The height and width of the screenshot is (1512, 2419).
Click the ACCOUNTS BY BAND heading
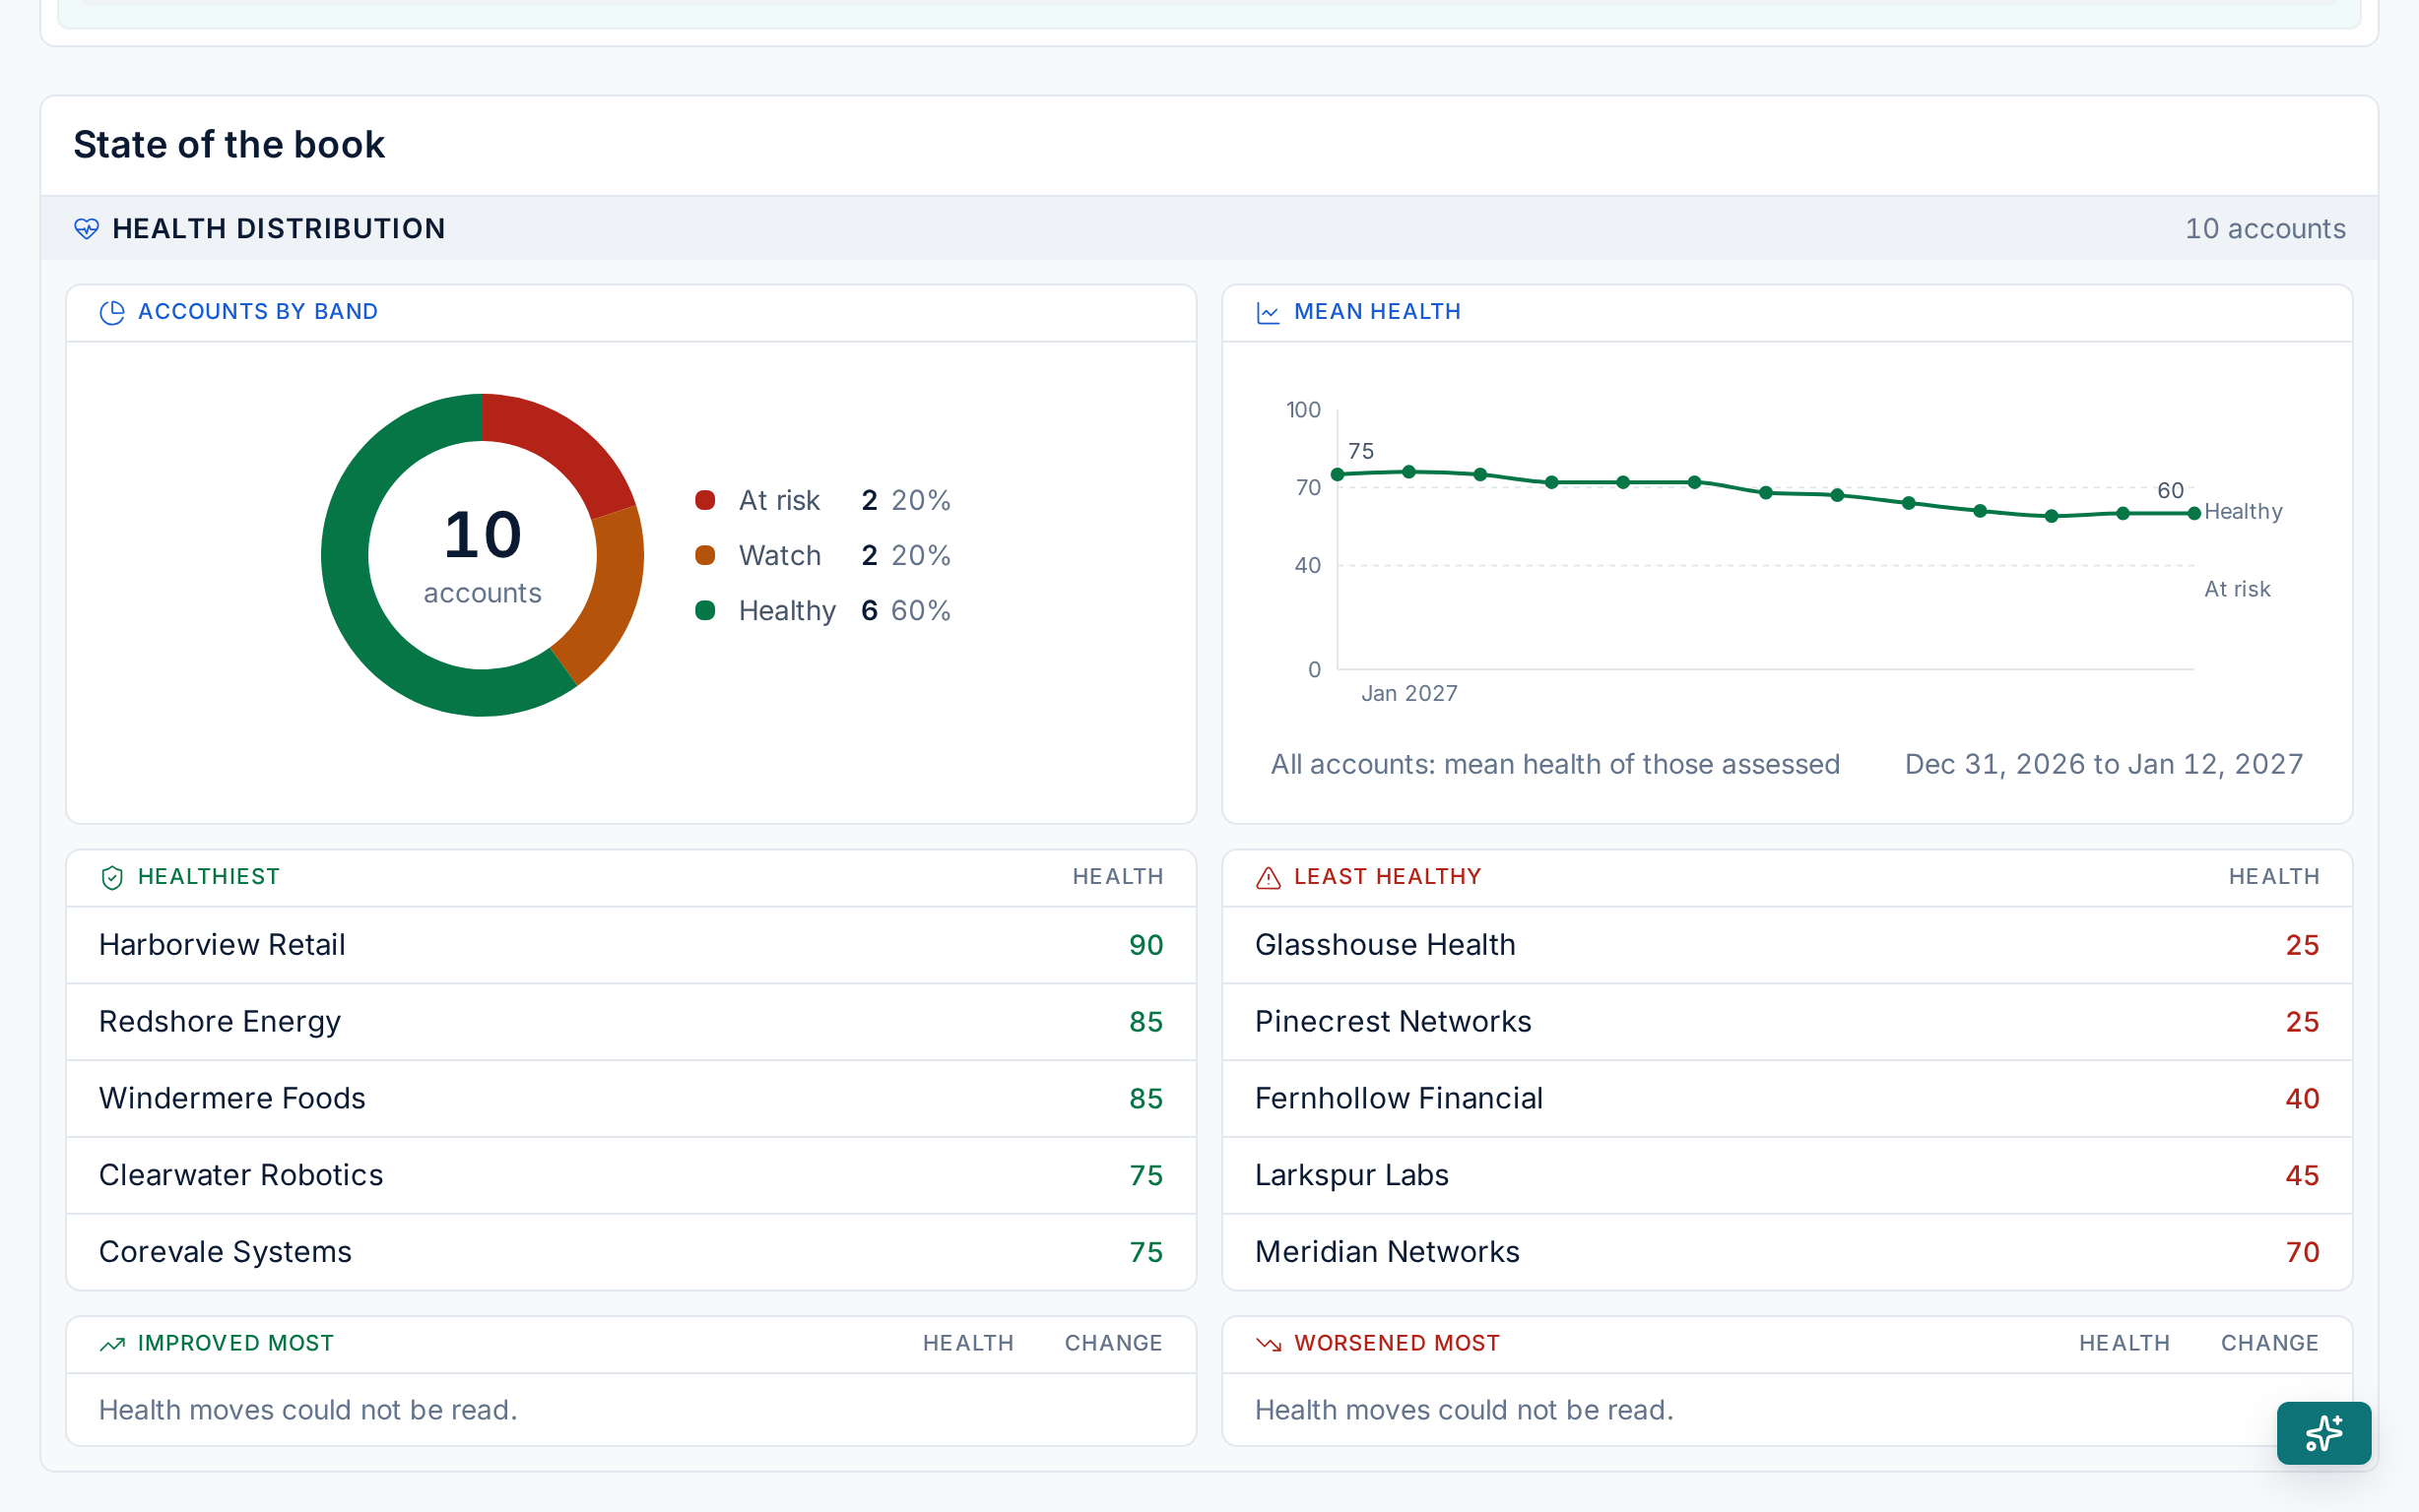click(258, 312)
